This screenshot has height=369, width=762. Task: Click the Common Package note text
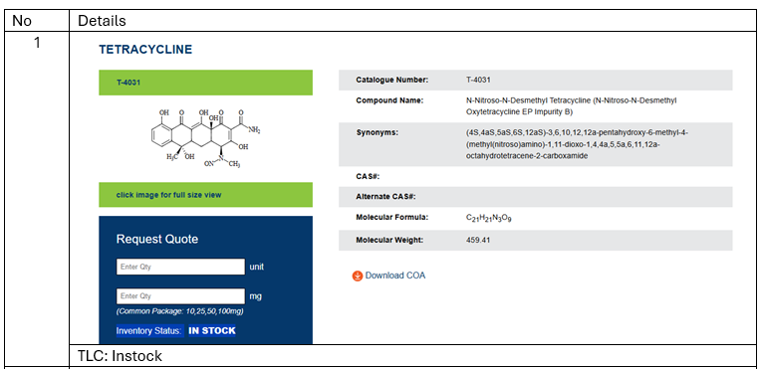(180, 311)
